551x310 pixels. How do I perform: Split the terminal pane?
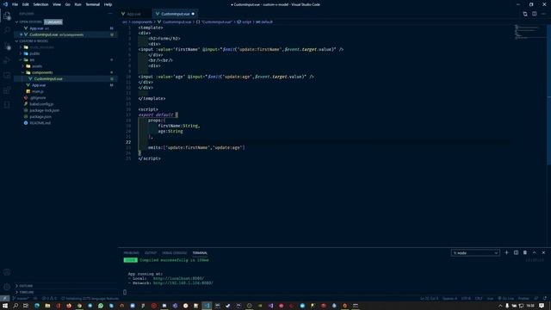pyautogui.click(x=516, y=252)
